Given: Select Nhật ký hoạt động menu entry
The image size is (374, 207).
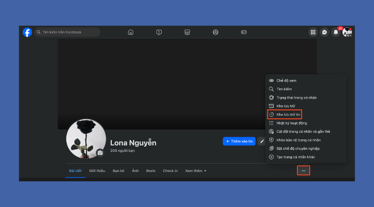Looking at the screenshot, I should (292, 123).
